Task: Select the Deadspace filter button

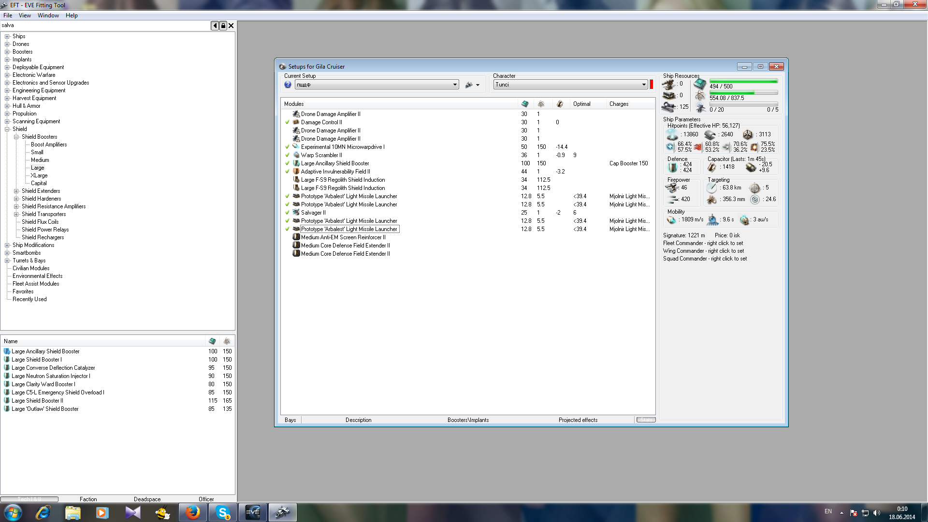Action: (x=147, y=499)
